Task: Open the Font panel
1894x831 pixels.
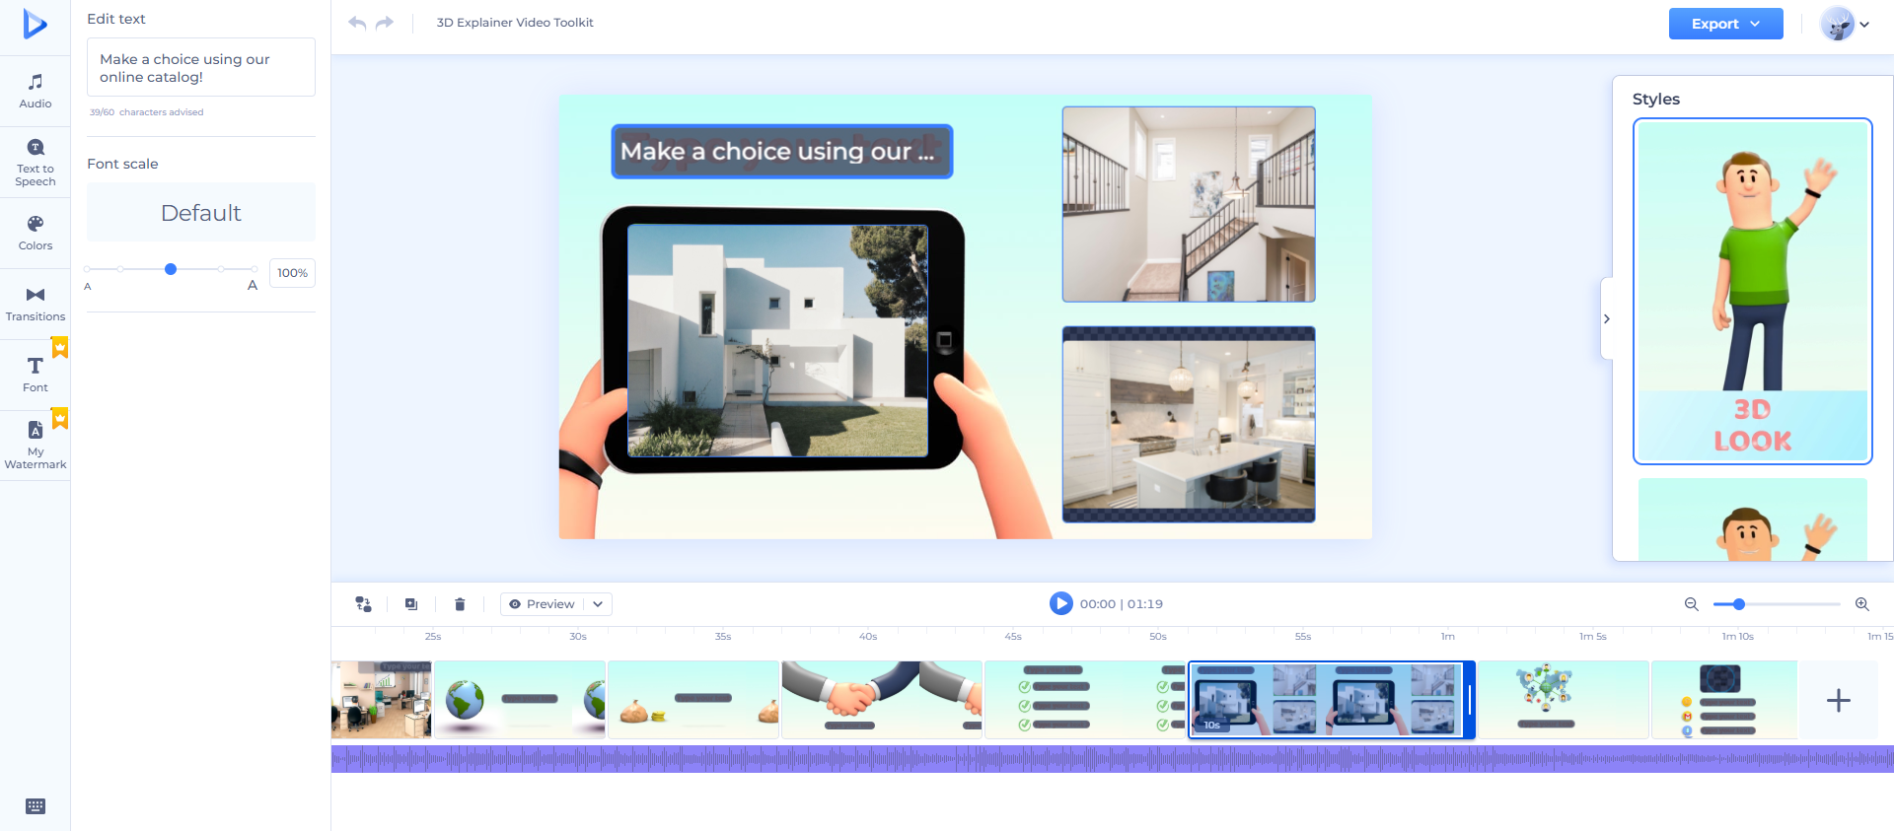Action: pyautogui.click(x=36, y=376)
